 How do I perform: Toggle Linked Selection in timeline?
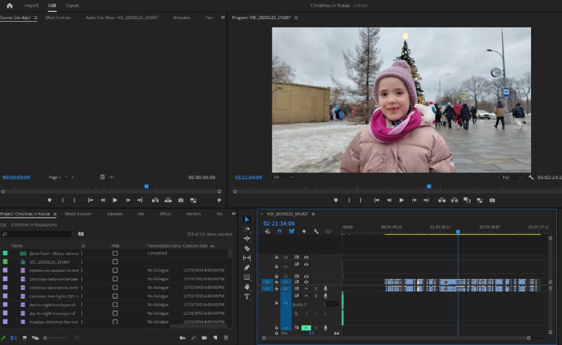point(292,231)
